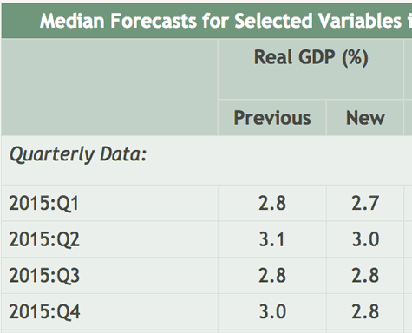Screen dimensions: 412x333
Task: Click the 2015:Q3 New value 2.8
Action: pos(365,275)
